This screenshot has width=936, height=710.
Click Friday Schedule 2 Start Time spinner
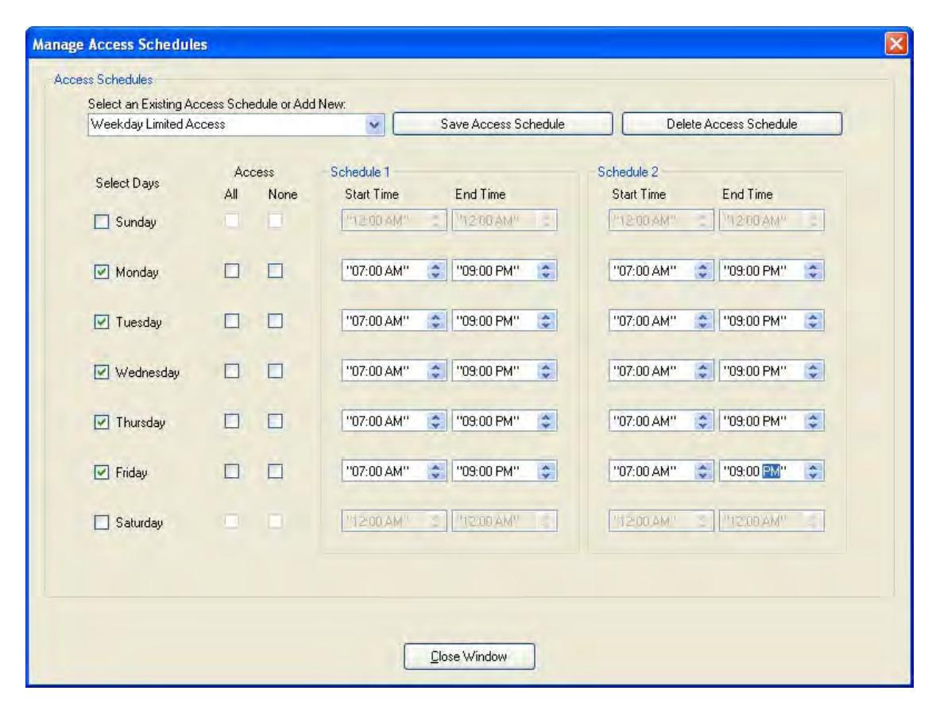[x=703, y=471]
